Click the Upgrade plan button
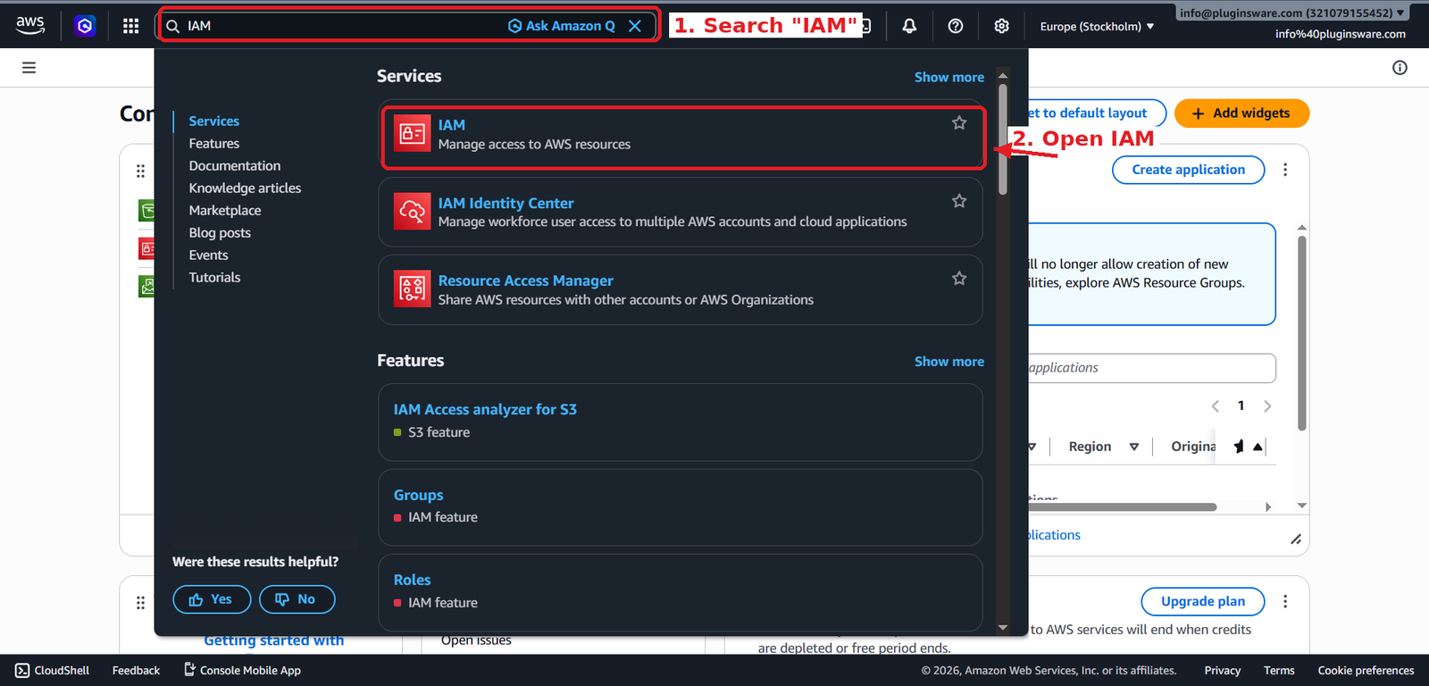The height and width of the screenshot is (686, 1429). click(x=1203, y=602)
